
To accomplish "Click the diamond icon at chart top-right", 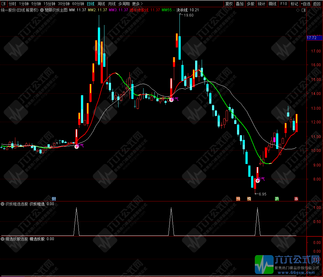I will pyautogui.click(x=298, y=10).
